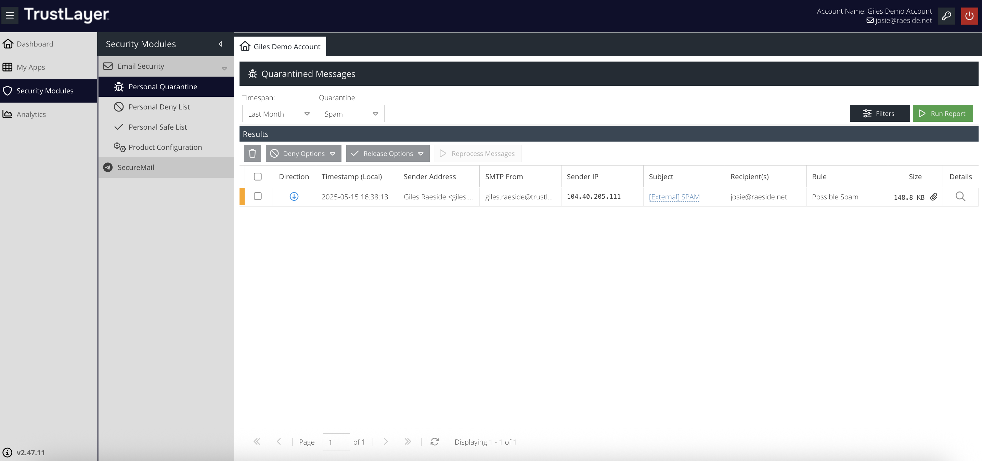The height and width of the screenshot is (461, 982).
Task: Sort by Rule column header
Action: coord(847,176)
